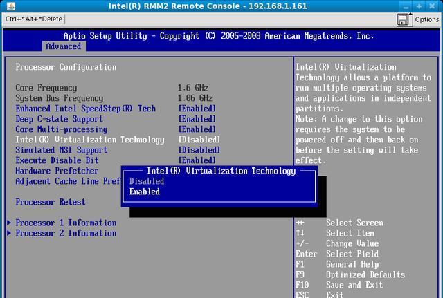
Task: Toggle Core Multi-processing [Enabled] value
Action: click(x=197, y=129)
